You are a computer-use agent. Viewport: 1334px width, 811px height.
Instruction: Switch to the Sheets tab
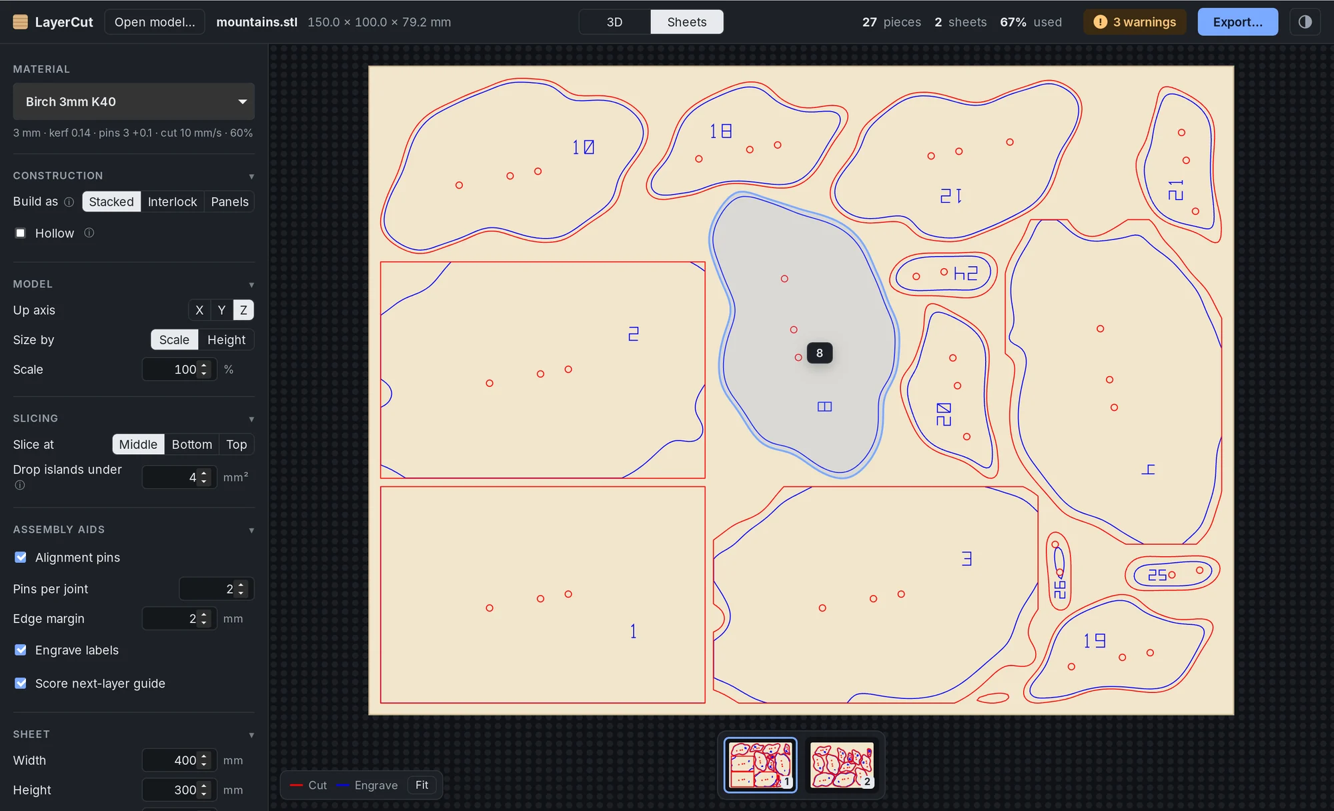686,22
